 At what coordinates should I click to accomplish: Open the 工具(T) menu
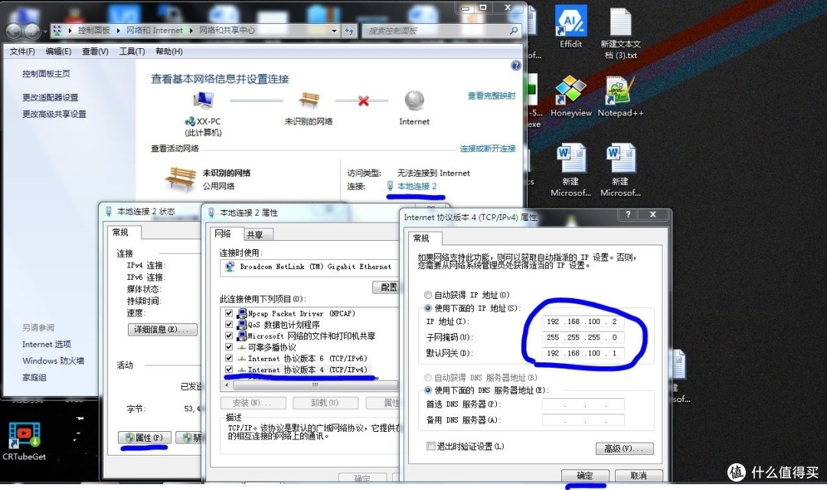click(132, 51)
